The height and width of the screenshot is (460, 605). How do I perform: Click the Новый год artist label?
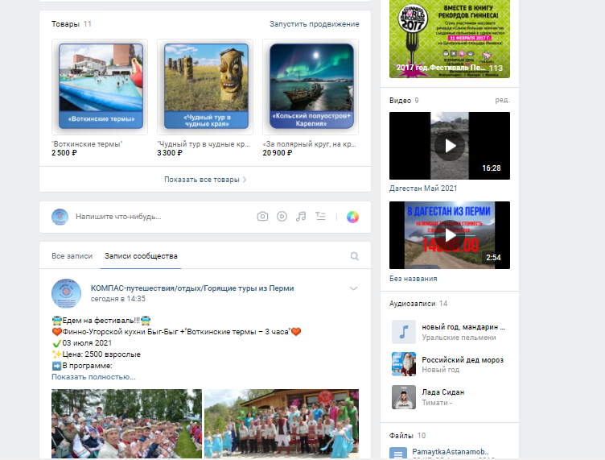[x=441, y=370]
